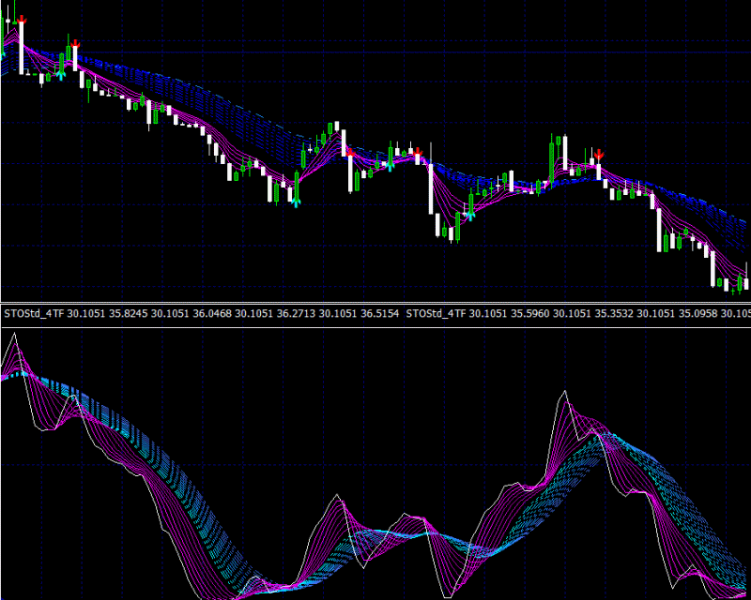Click the indicator value 36.2713
This screenshot has width=751, height=600.
[x=296, y=314]
